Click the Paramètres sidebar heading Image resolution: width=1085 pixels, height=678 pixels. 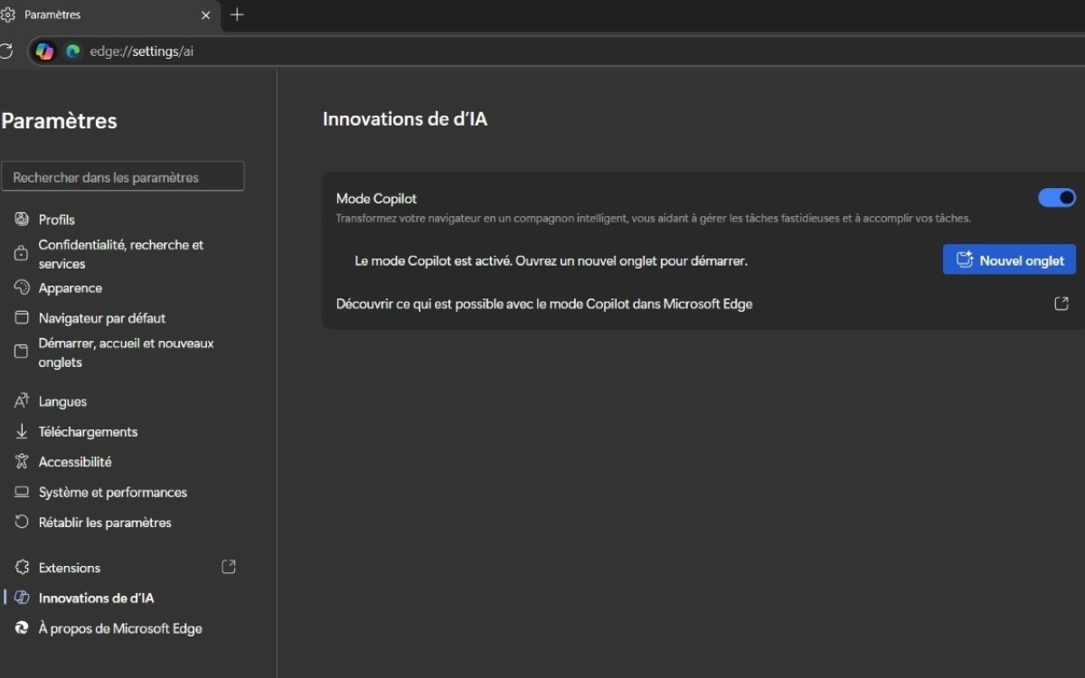pyautogui.click(x=60, y=120)
